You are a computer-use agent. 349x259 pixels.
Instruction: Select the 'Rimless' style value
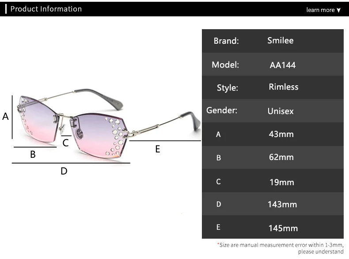pos(284,87)
